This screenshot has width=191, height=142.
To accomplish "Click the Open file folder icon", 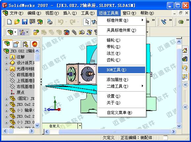I will click(17, 22).
